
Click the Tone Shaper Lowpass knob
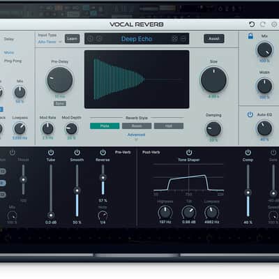click(x=211, y=212)
